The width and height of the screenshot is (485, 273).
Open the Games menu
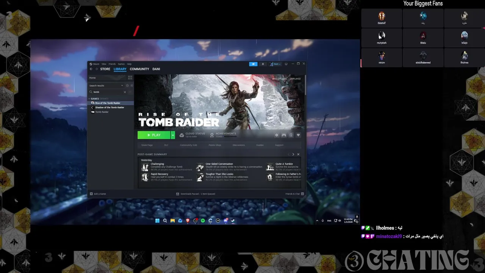[x=121, y=64]
